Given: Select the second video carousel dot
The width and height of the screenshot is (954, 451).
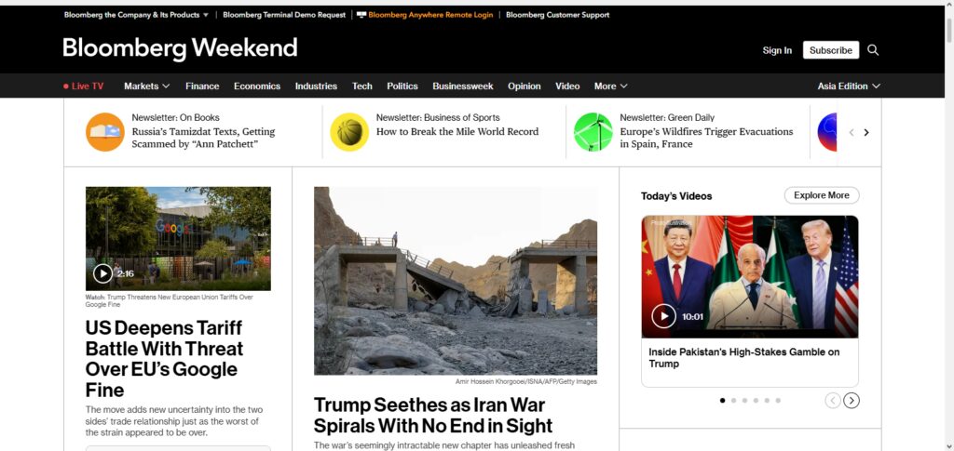Looking at the screenshot, I should [733, 401].
